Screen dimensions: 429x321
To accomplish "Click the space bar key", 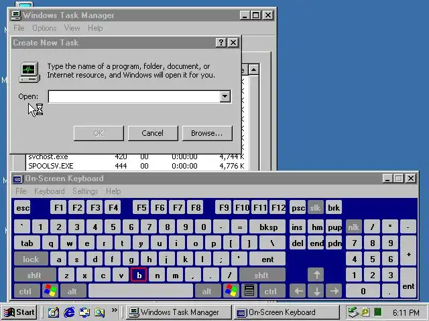I will click(141, 292).
